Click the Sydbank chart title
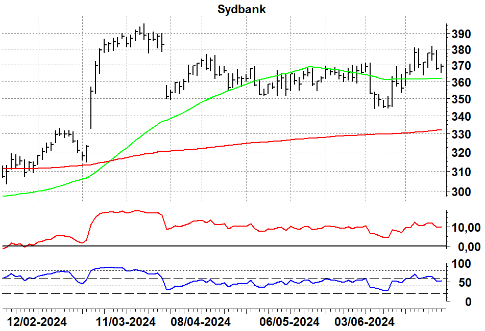The height and width of the screenshot is (331, 485). [241, 9]
